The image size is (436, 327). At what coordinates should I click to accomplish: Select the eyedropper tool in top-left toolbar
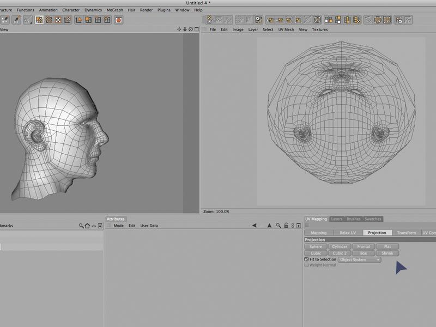coord(17,20)
